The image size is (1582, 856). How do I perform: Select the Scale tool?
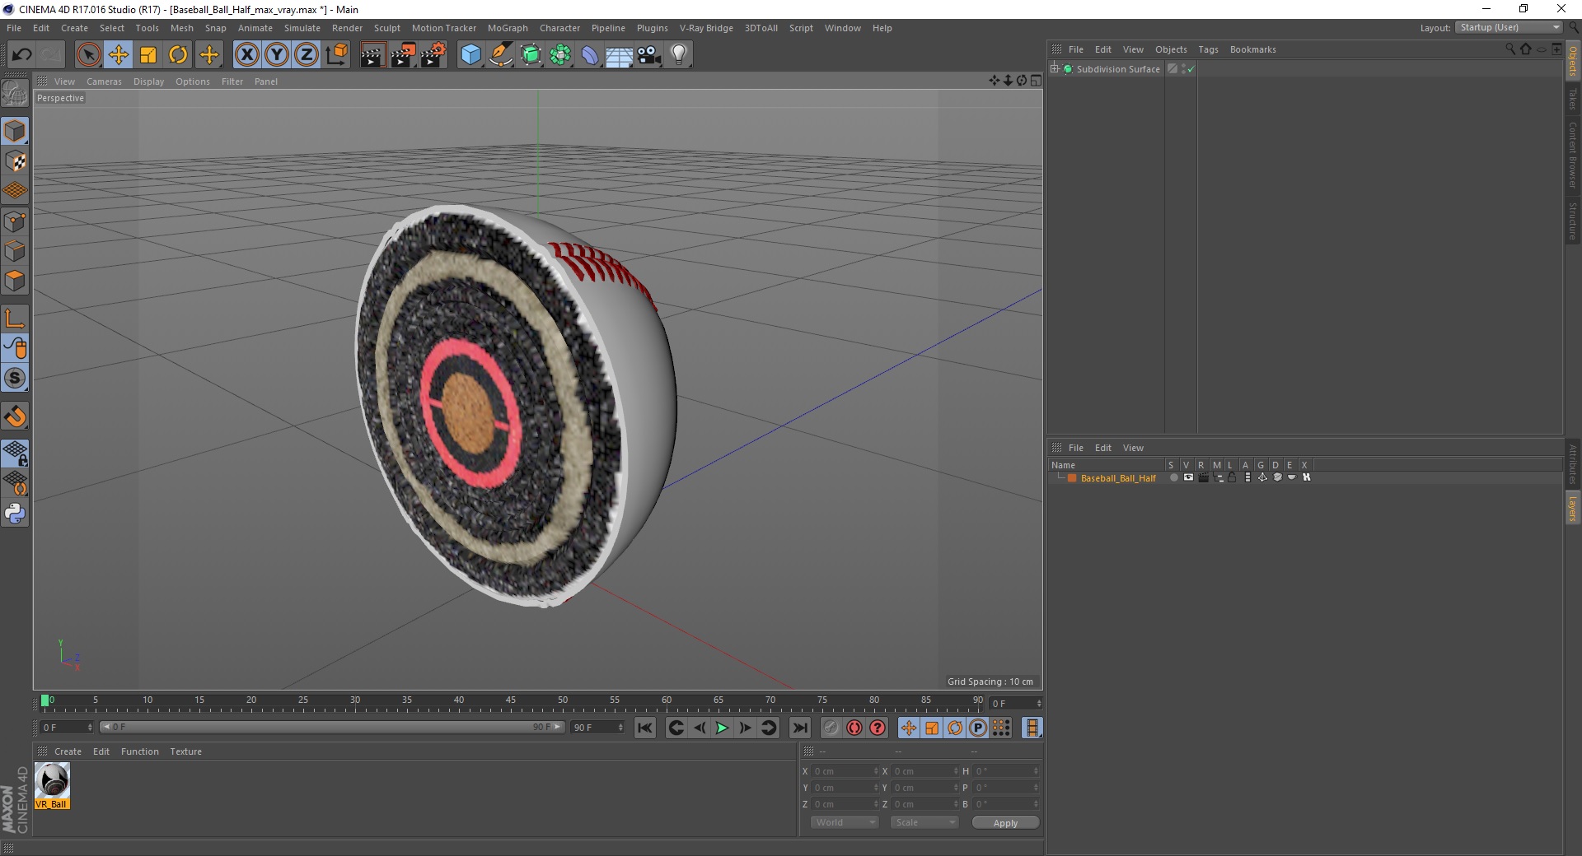pos(148,55)
